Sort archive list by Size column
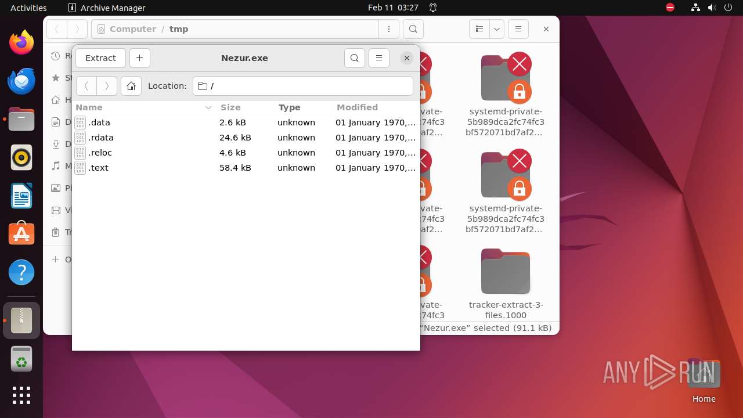This screenshot has height=418, width=743. (245, 107)
